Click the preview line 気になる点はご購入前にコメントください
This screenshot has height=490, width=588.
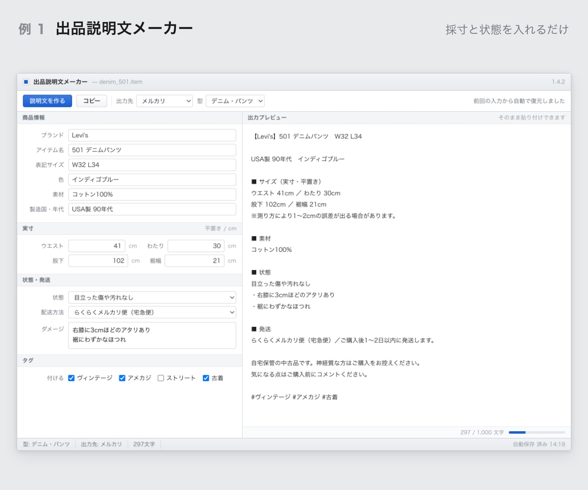309,374
